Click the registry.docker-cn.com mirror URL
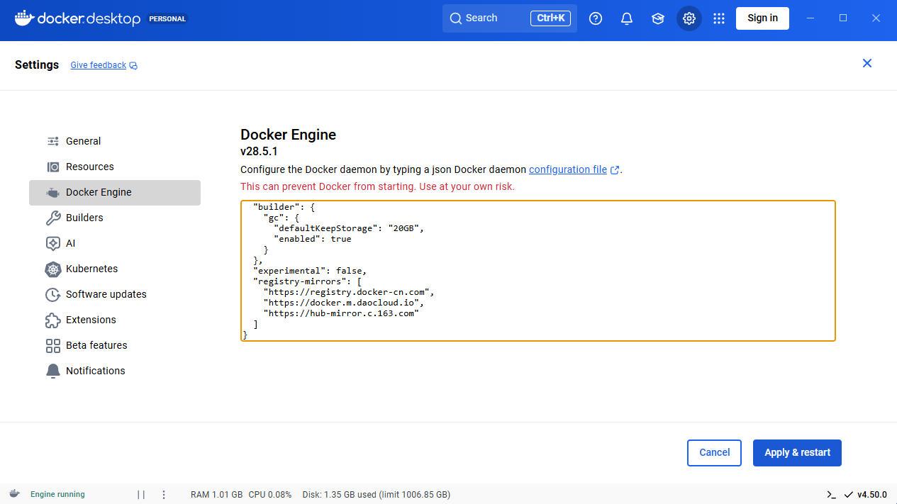The width and height of the screenshot is (897, 504). tap(348, 292)
